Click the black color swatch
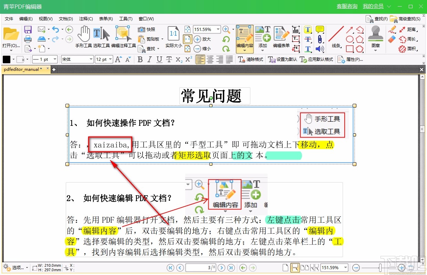Viewport: 427px width, 275px height. [6, 59]
